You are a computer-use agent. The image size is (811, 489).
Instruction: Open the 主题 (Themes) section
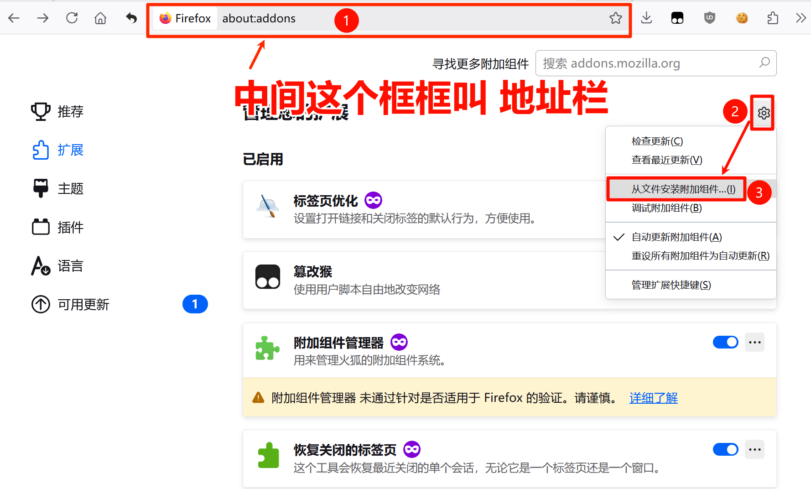69,188
